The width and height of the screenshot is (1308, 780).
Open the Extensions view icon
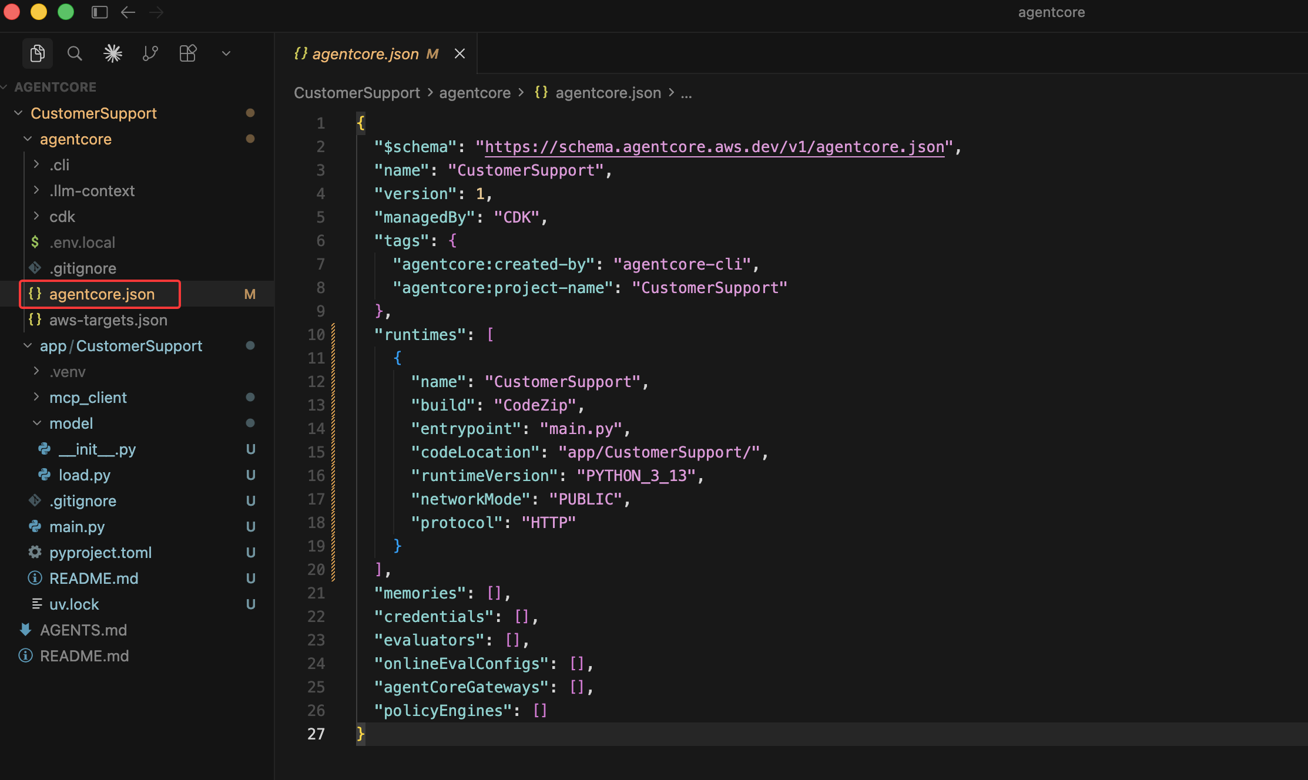[x=188, y=53]
